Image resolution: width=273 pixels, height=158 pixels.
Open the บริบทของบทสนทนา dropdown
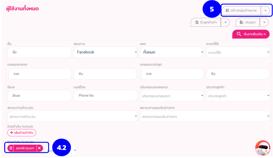(x=172, y=96)
